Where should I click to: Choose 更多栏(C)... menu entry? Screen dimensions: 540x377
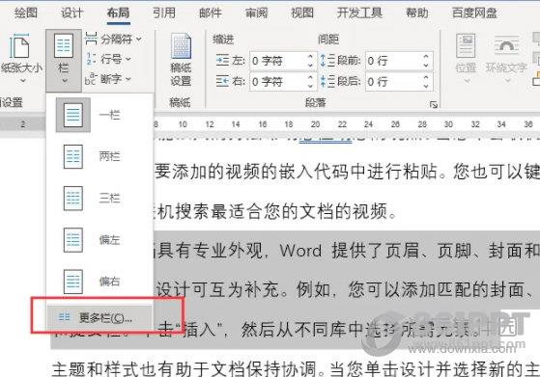pos(99,317)
